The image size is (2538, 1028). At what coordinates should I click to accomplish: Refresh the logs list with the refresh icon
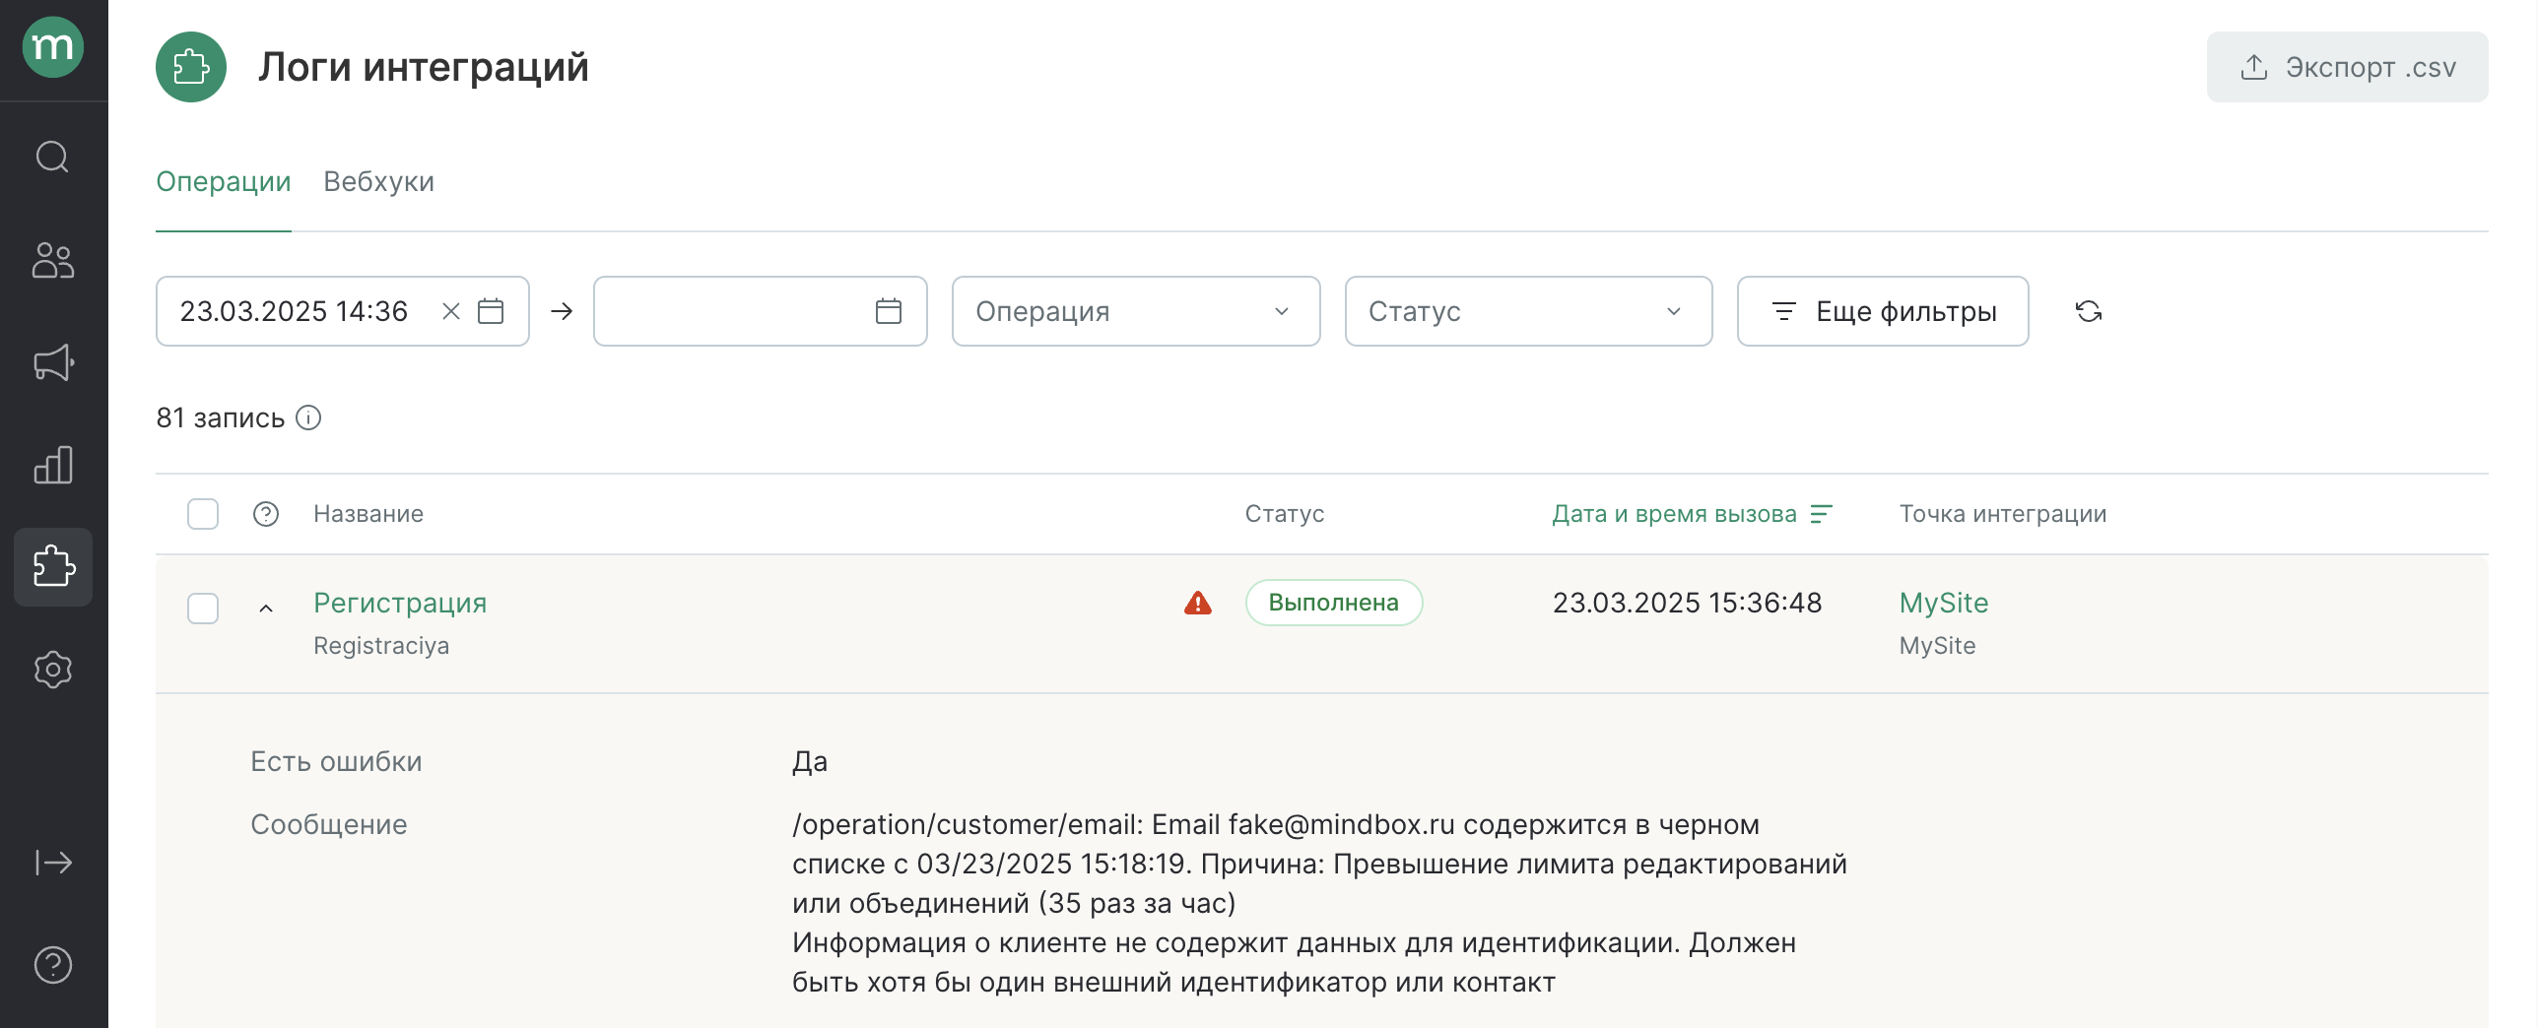(x=2090, y=311)
